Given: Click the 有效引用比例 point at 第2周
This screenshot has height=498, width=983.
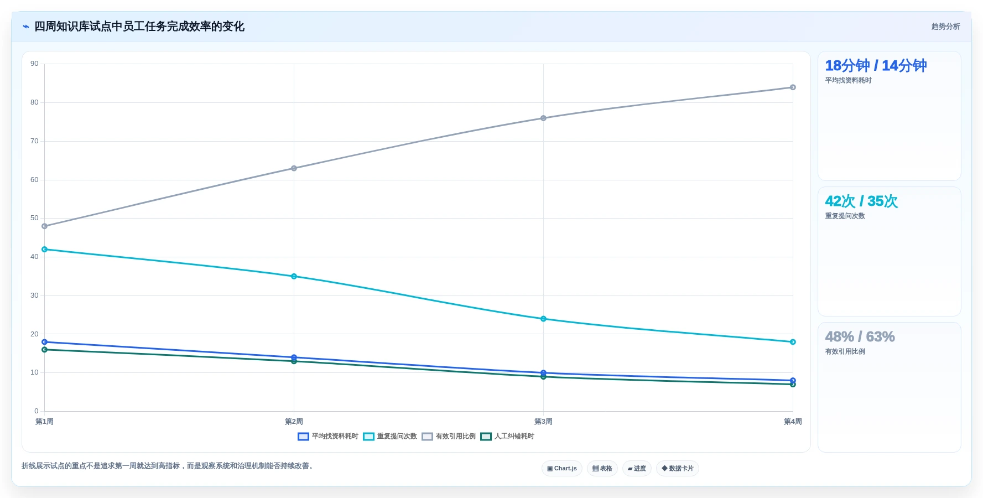Looking at the screenshot, I should [294, 168].
